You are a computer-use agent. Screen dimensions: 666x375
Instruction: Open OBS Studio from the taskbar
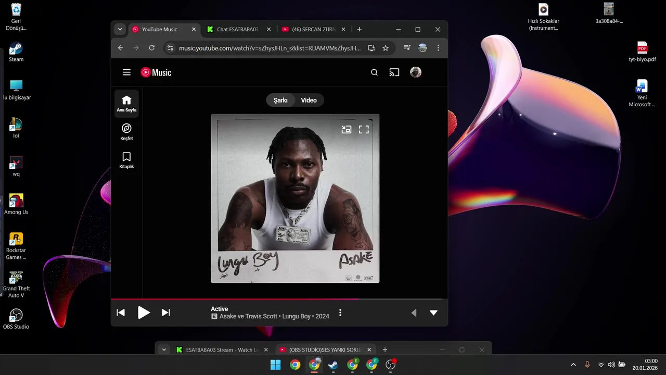pos(391,365)
